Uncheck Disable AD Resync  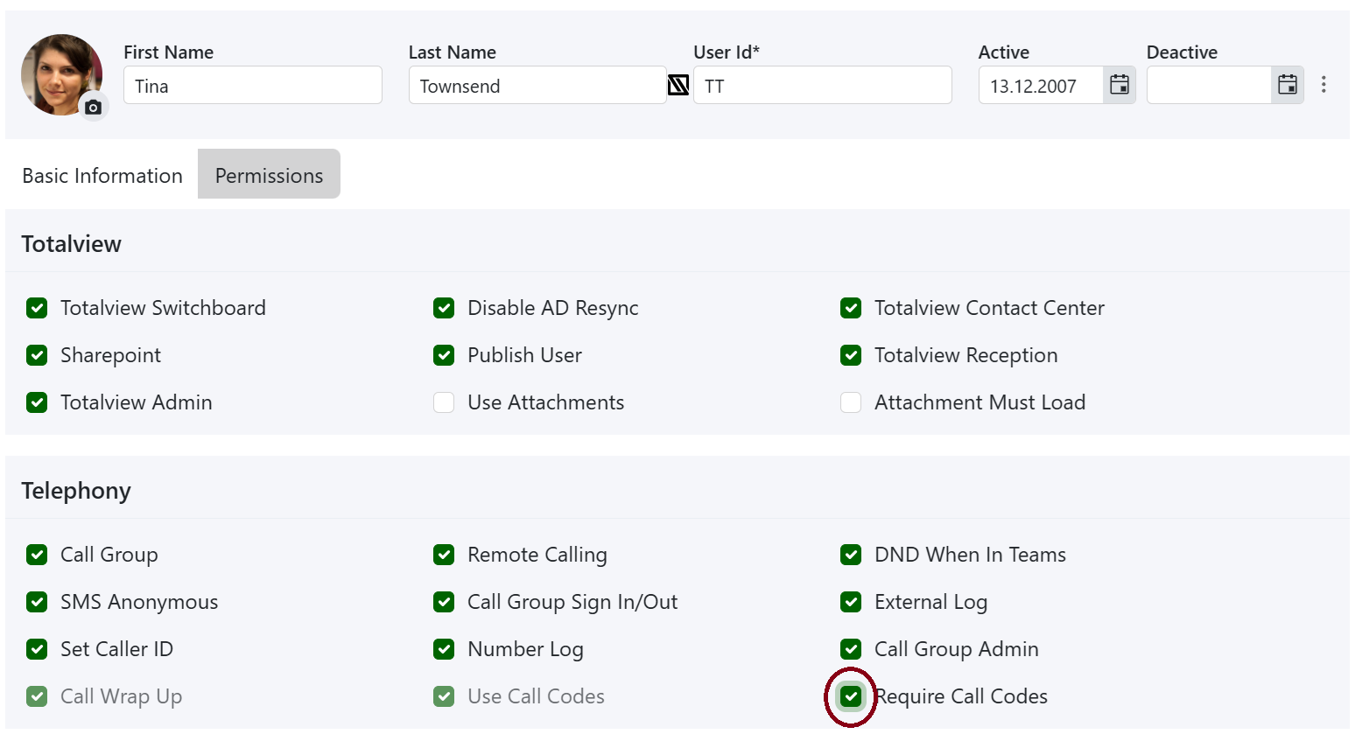click(x=444, y=308)
